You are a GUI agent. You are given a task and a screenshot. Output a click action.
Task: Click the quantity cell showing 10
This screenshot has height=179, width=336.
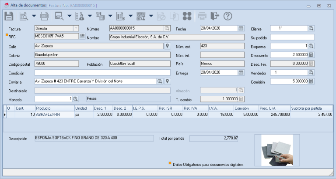tap(25, 115)
